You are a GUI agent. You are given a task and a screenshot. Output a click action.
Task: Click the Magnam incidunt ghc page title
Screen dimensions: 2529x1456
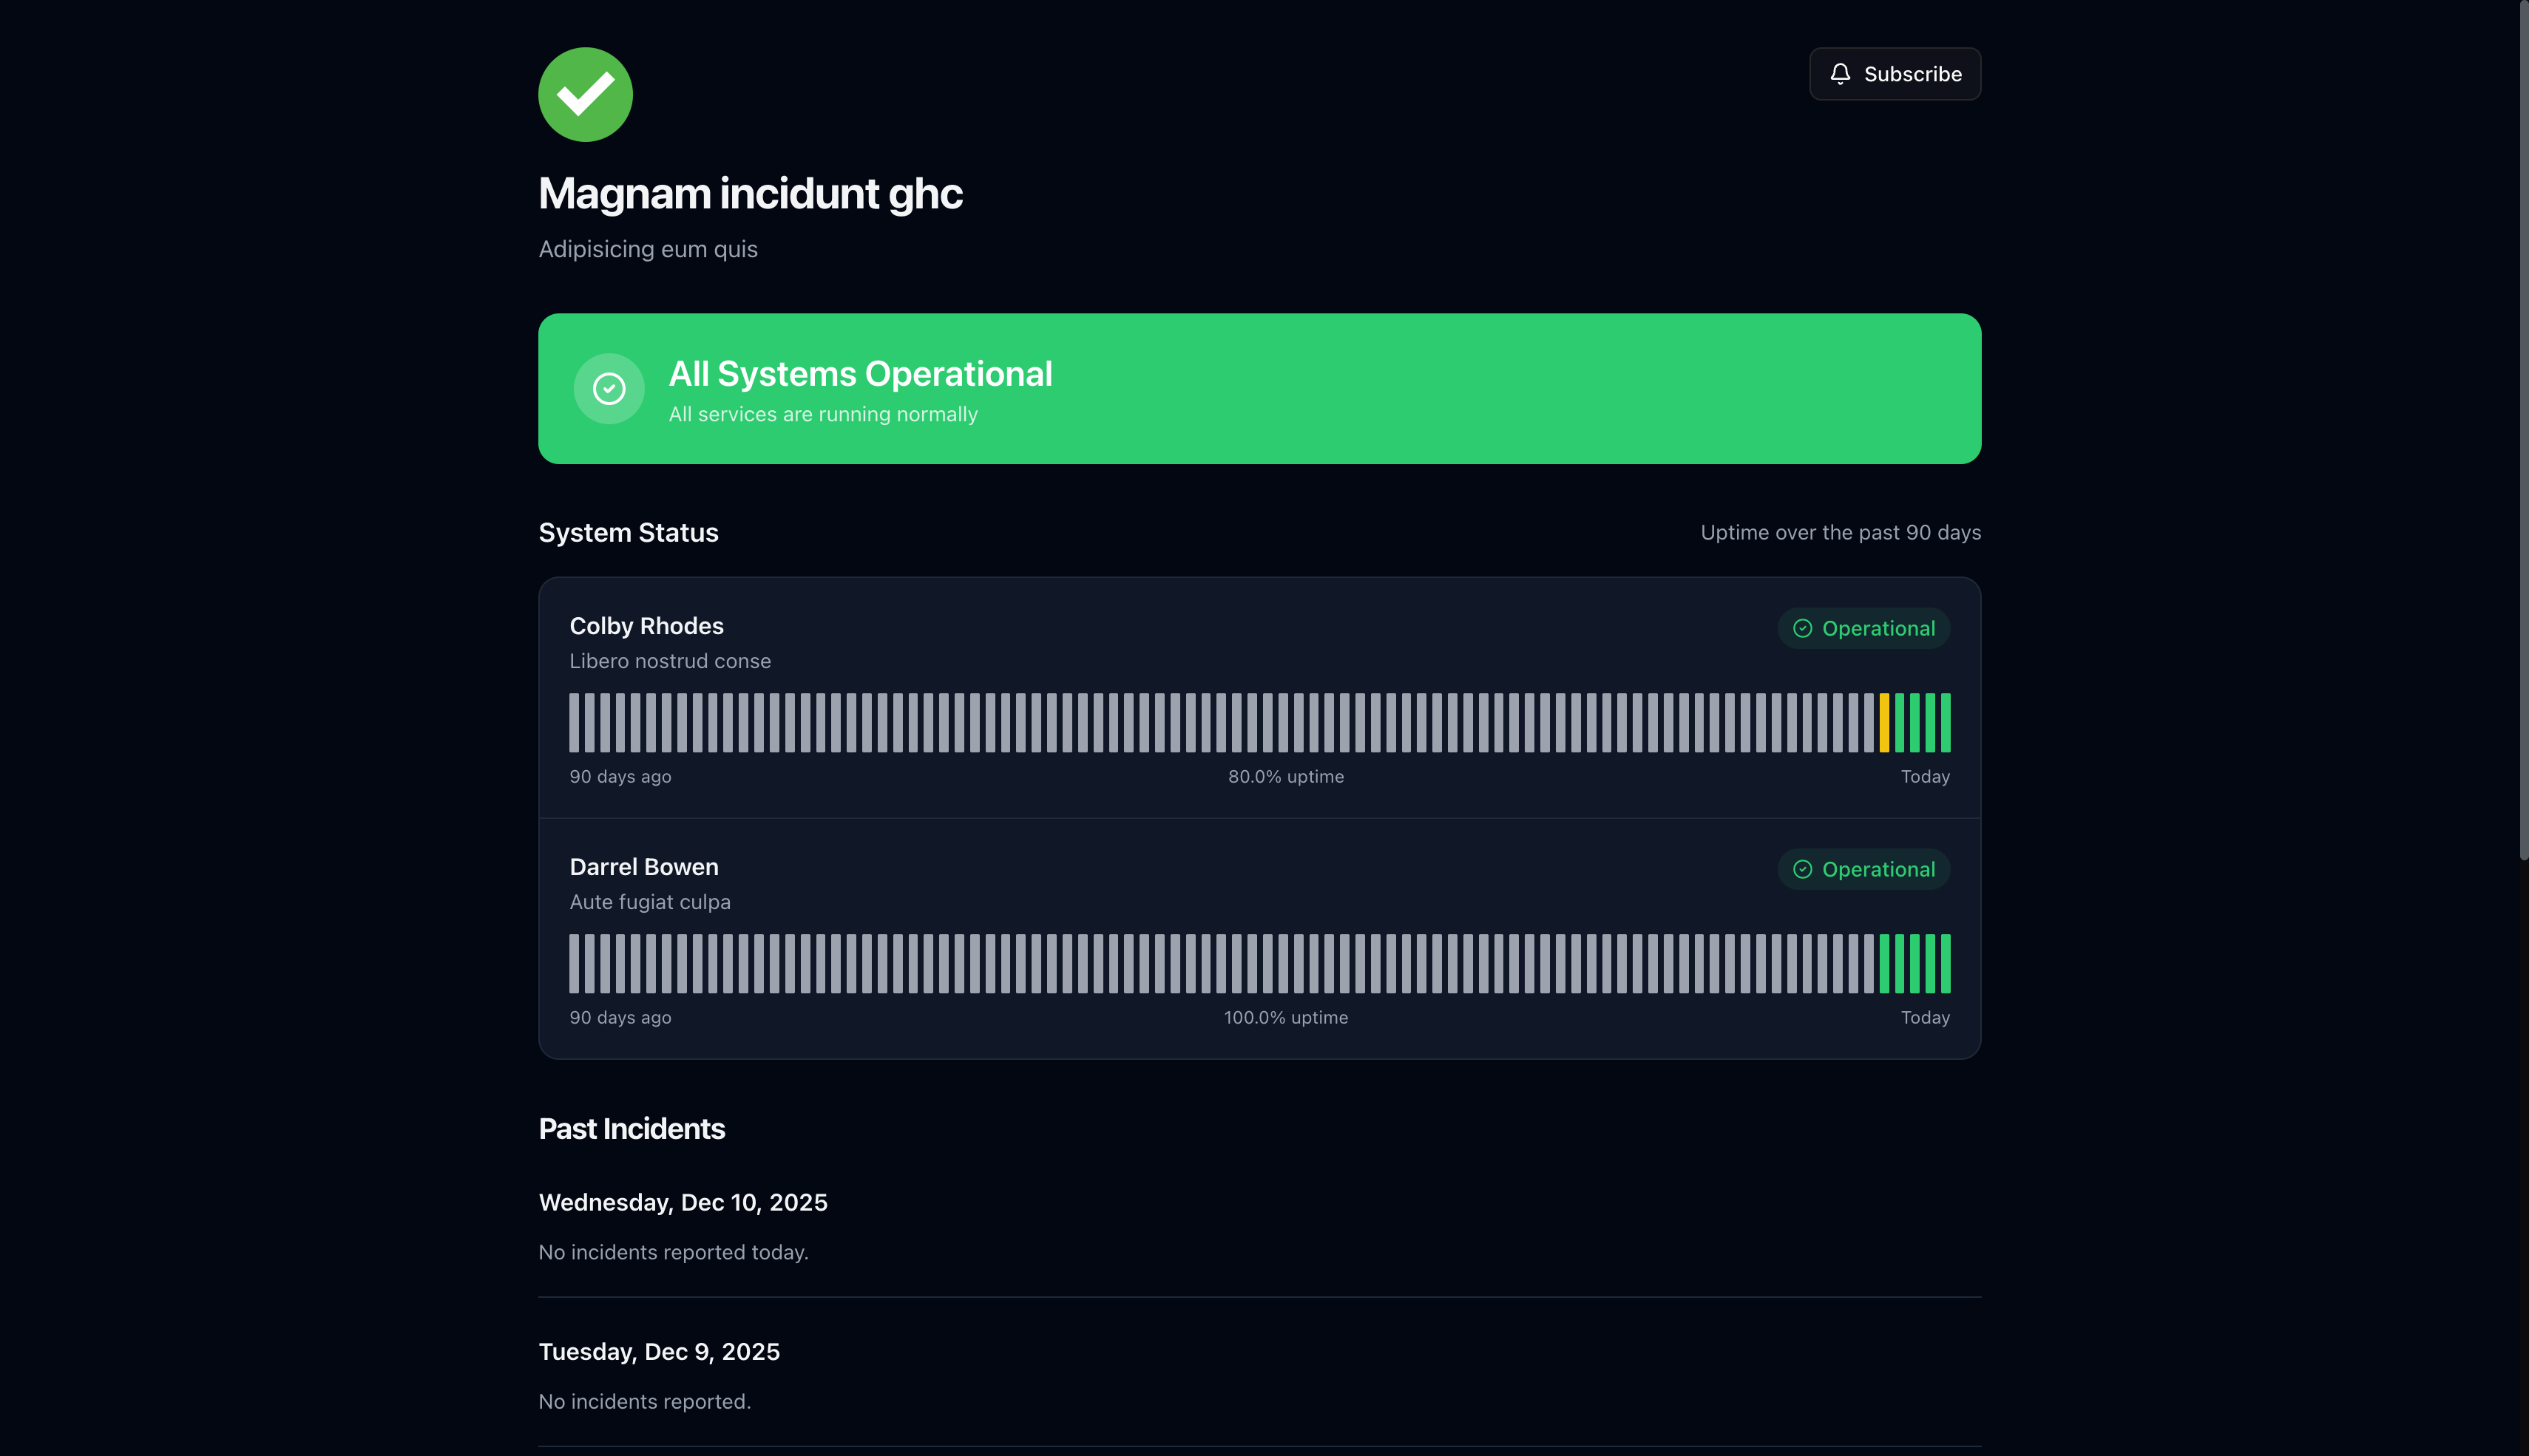point(751,193)
